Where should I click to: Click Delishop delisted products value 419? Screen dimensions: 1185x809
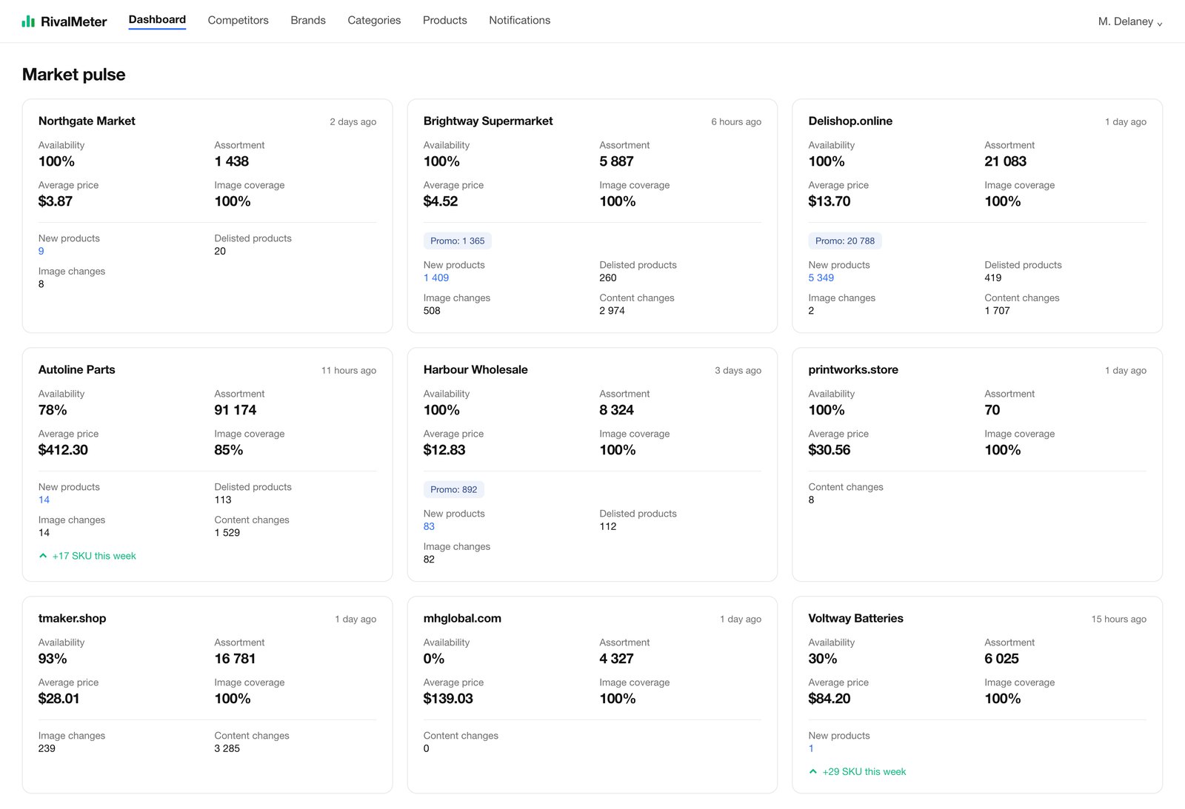point(993,278)
